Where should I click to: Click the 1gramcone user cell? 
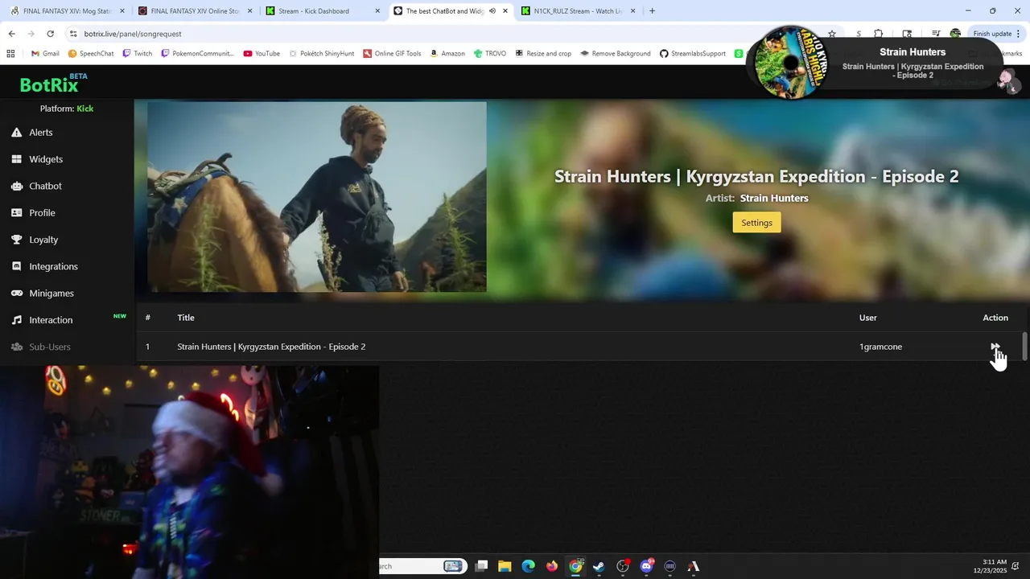(x=880, y=347)
